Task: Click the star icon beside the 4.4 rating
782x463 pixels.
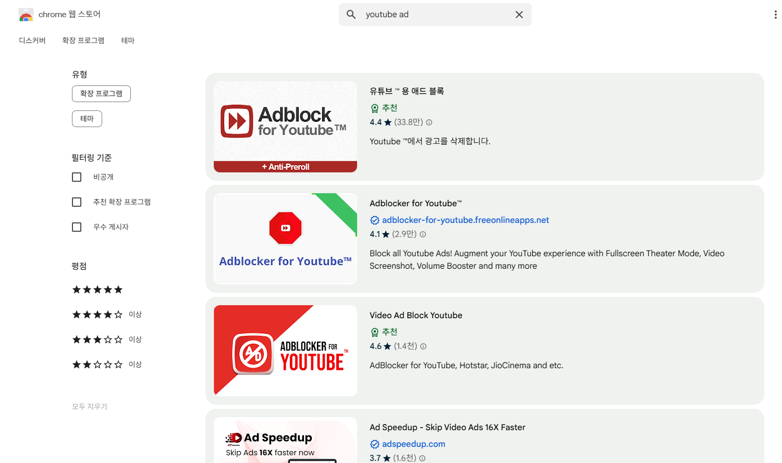Action: (387, 122)
